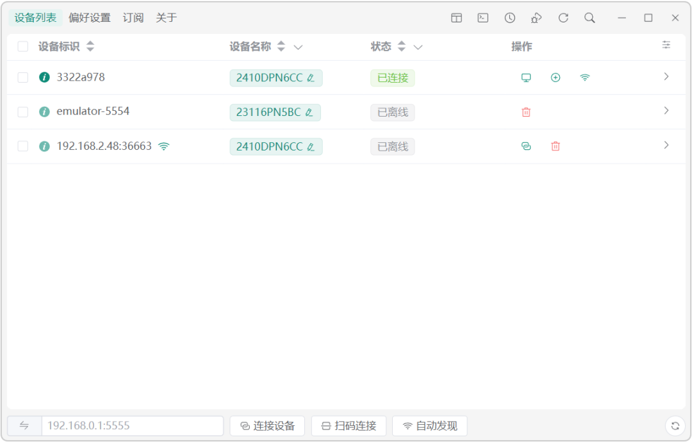
Task: Reconnect 192.168.2.48:36663 using link icon
Action: [x=526, y=147]
